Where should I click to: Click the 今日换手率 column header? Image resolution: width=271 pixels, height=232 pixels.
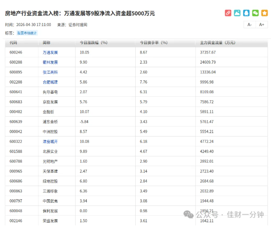(x=154, y=43)
